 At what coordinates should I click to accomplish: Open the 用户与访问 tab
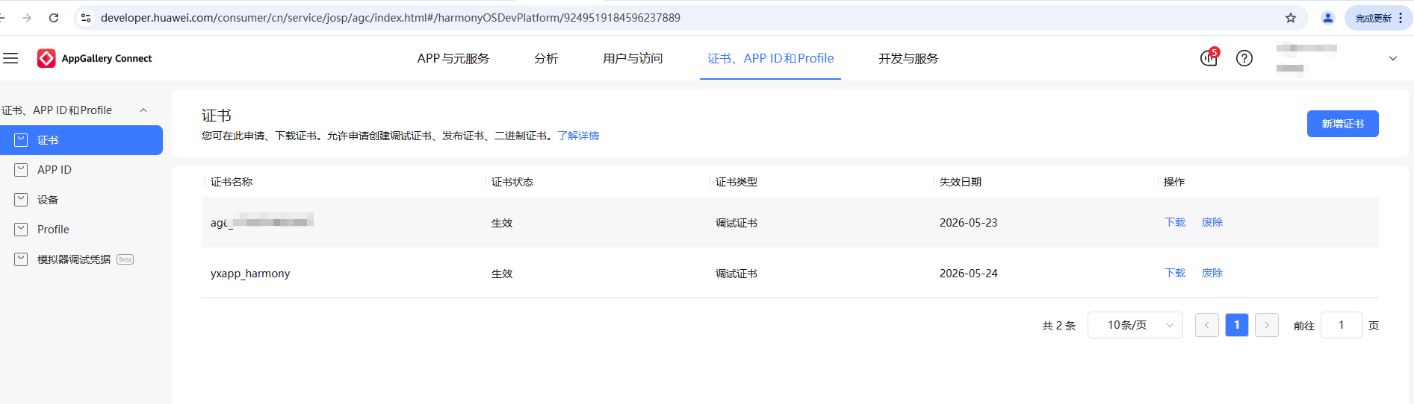[x=633, y=58]
